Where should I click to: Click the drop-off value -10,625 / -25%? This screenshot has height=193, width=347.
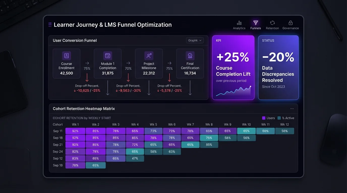pos(87,90)
